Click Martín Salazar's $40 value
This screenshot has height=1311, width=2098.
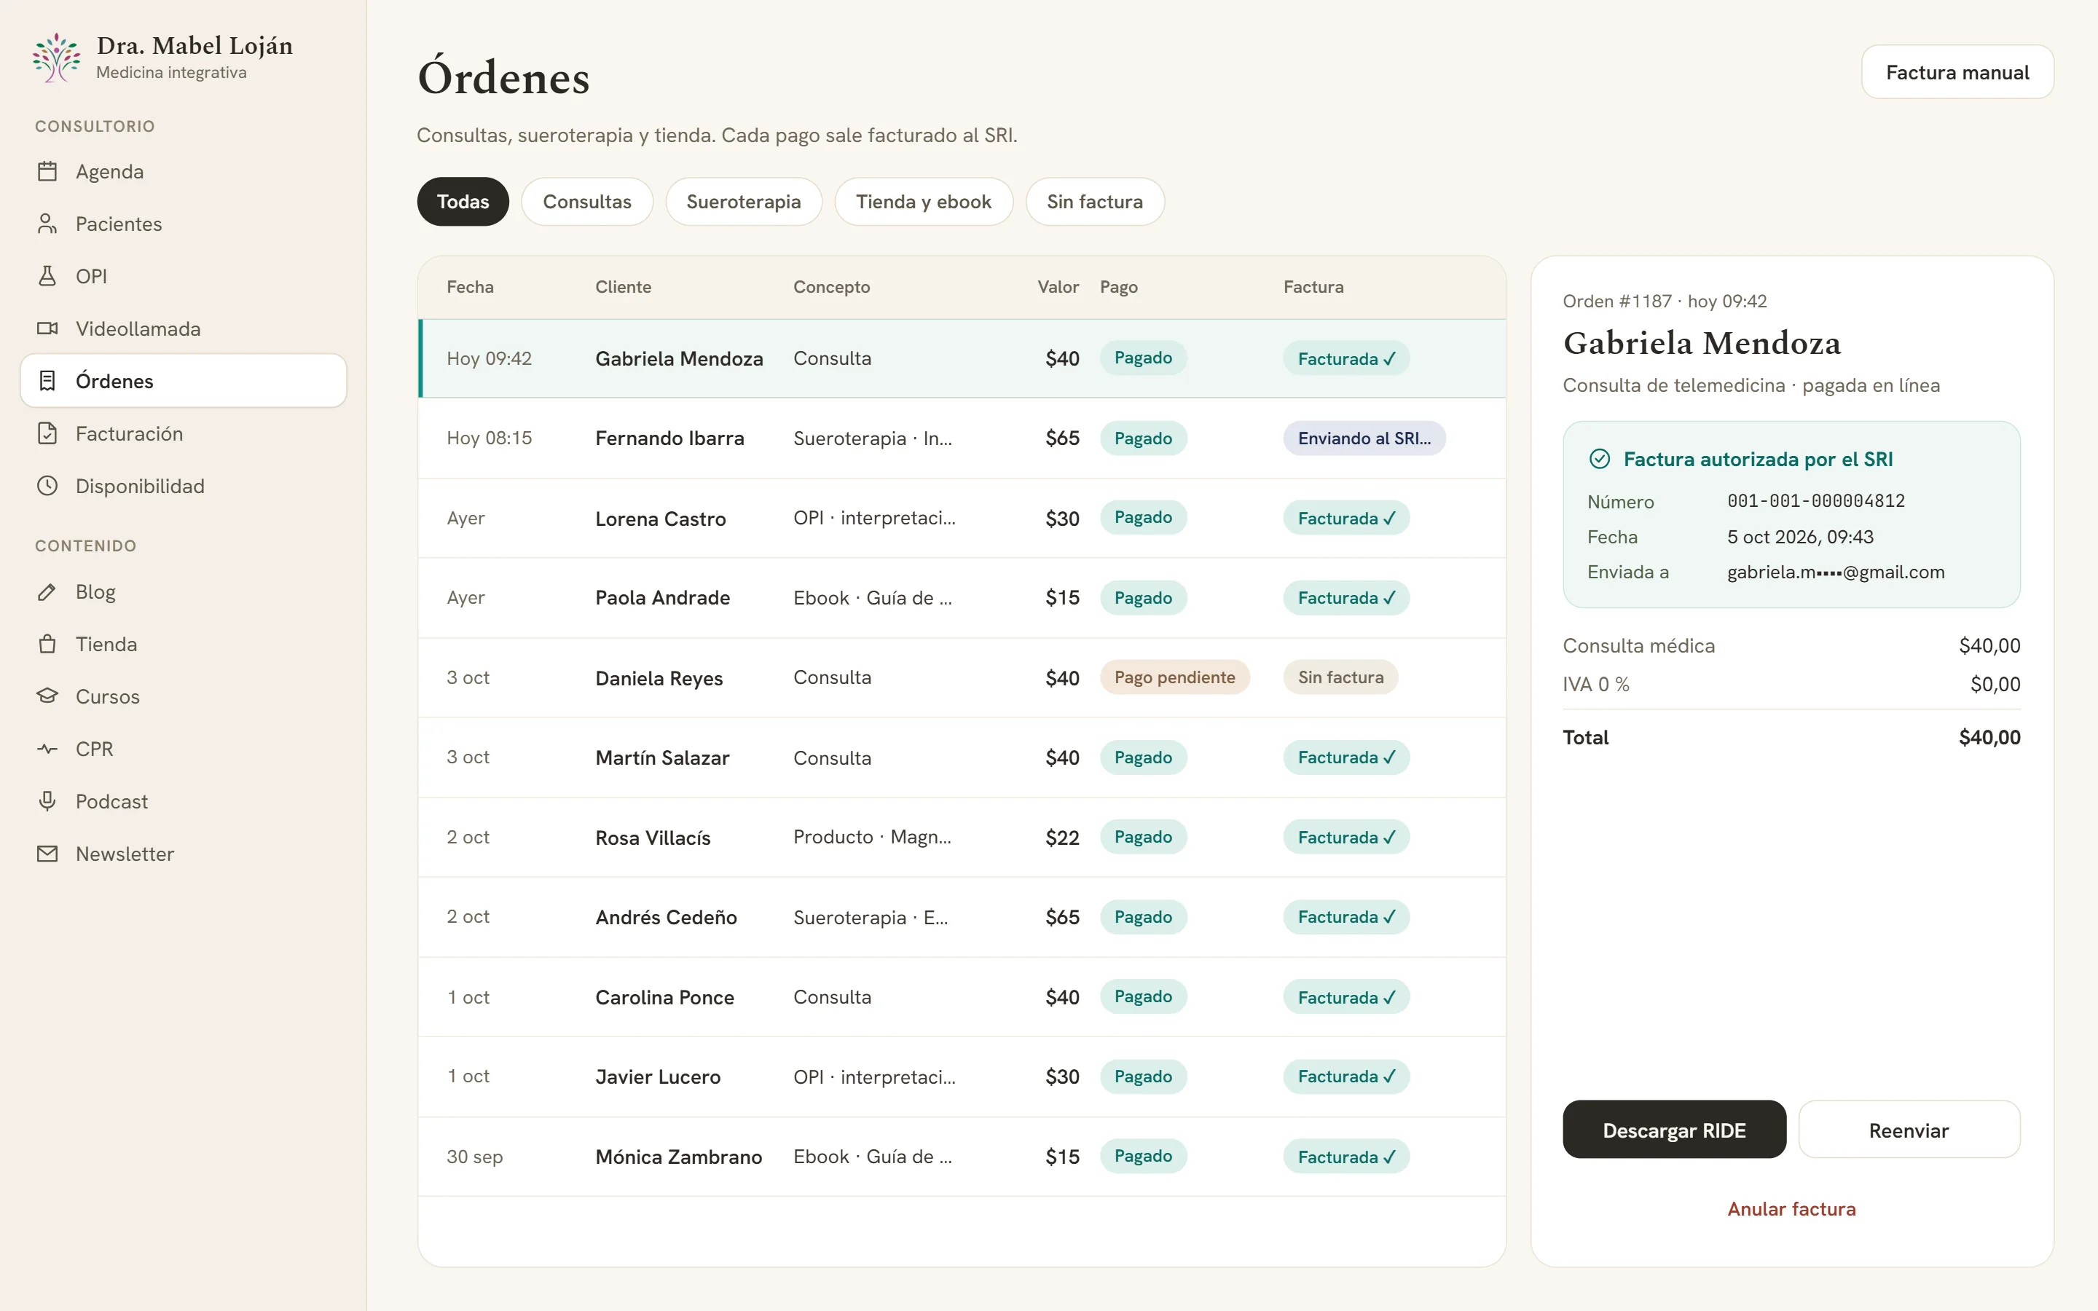[1062, 757]
